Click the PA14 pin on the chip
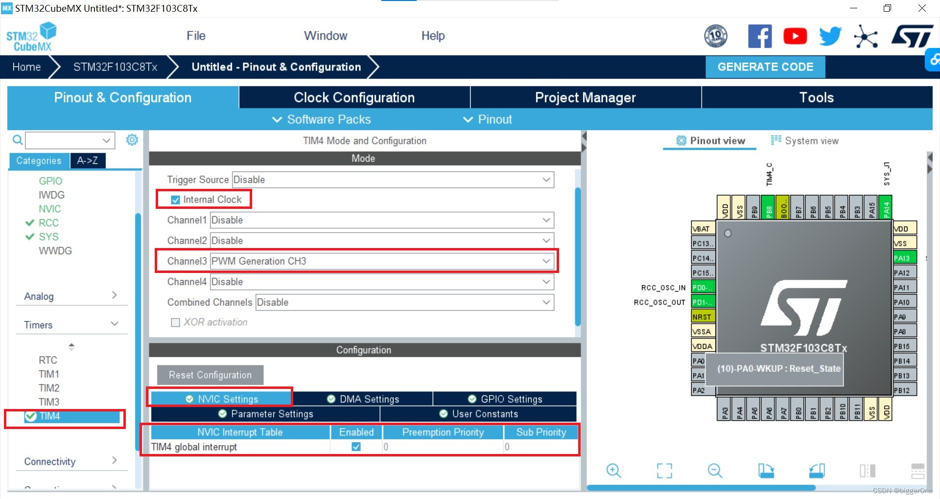This screenshot has height=499, width=940. [886, 208]
